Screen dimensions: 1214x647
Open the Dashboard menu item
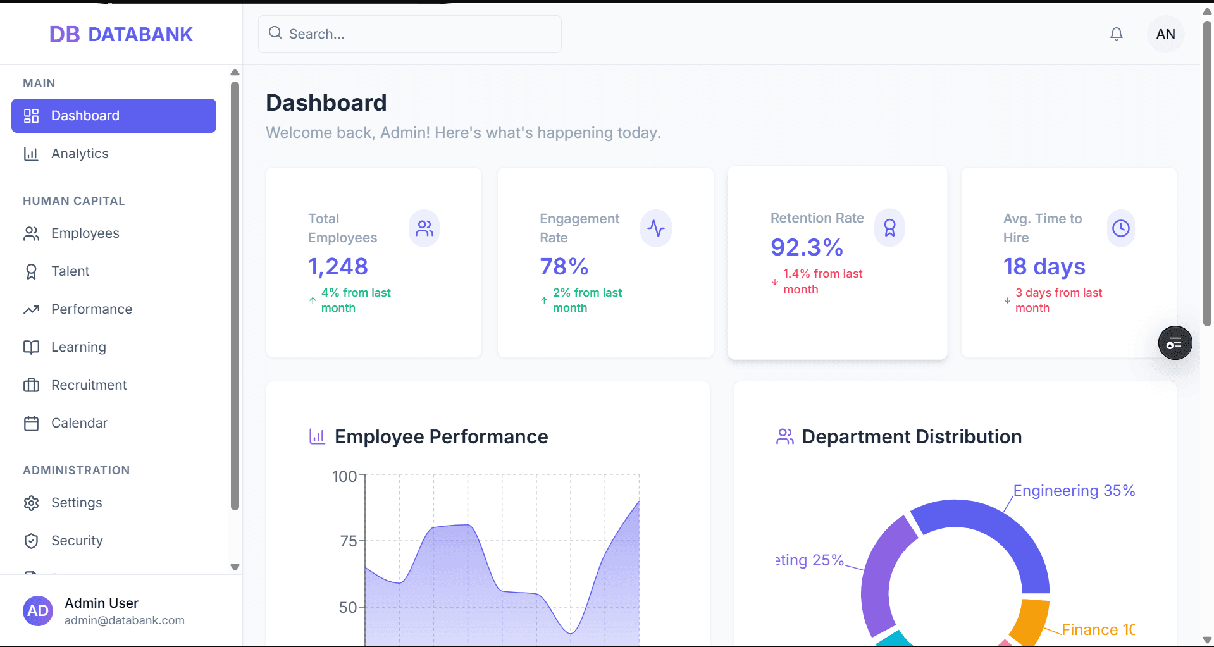click(x=114, y=116)
